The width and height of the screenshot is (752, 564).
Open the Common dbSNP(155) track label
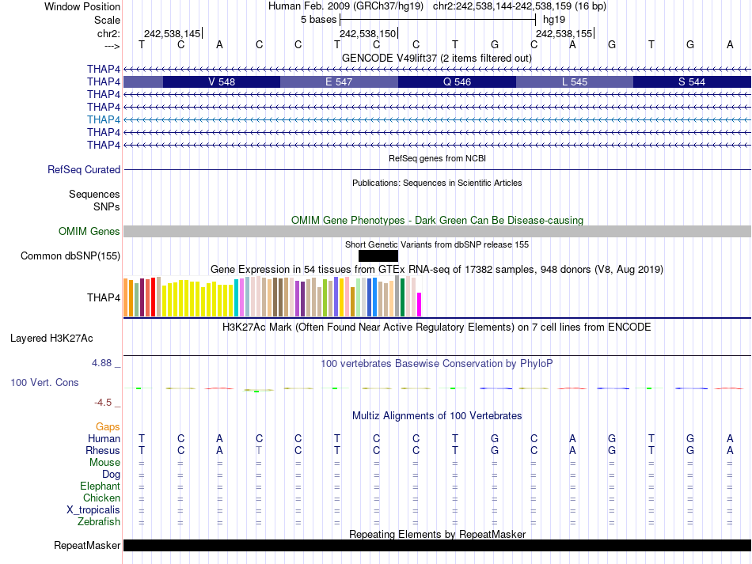pyautogui.click(x=70, y=256)
